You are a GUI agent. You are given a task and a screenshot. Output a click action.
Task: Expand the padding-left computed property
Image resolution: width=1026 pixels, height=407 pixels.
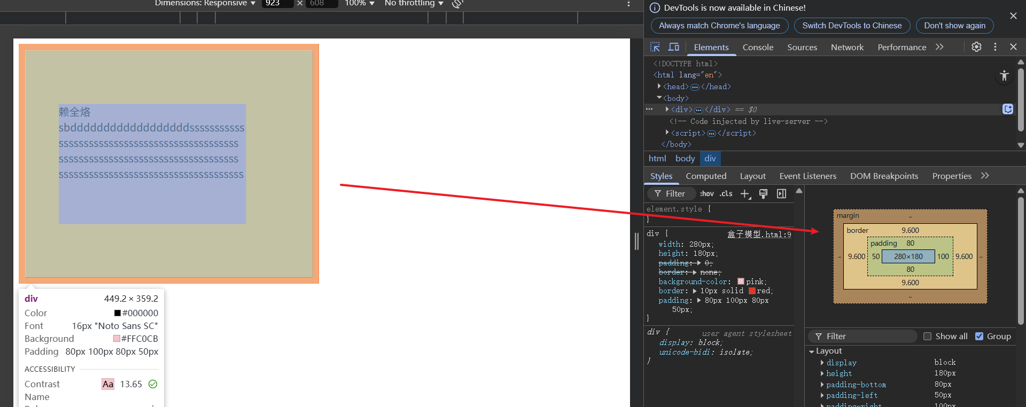(822, 395)
